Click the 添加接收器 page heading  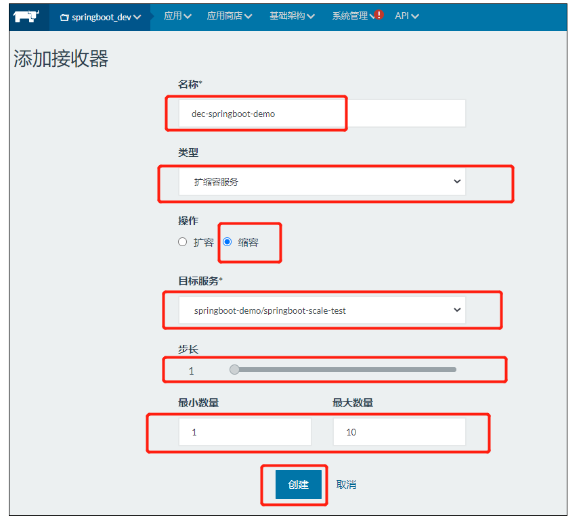tap(61, 60)
